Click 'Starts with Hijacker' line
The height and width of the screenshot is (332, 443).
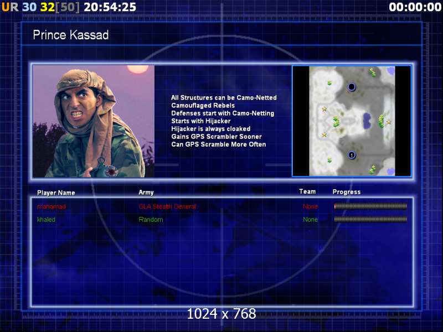(x=201, y=121)
